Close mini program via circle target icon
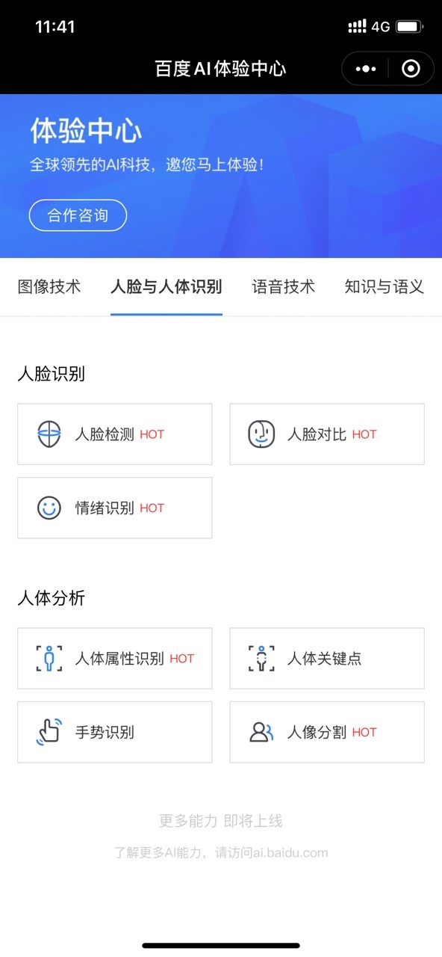The image size is (442, 957). tap(411, 69)
